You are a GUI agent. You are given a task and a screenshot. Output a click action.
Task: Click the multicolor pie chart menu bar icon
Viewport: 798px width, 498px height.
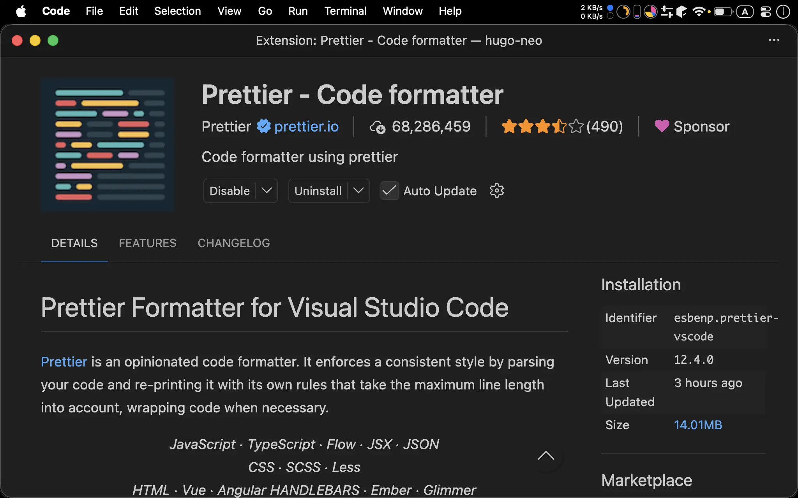click(x=650, y=12)
